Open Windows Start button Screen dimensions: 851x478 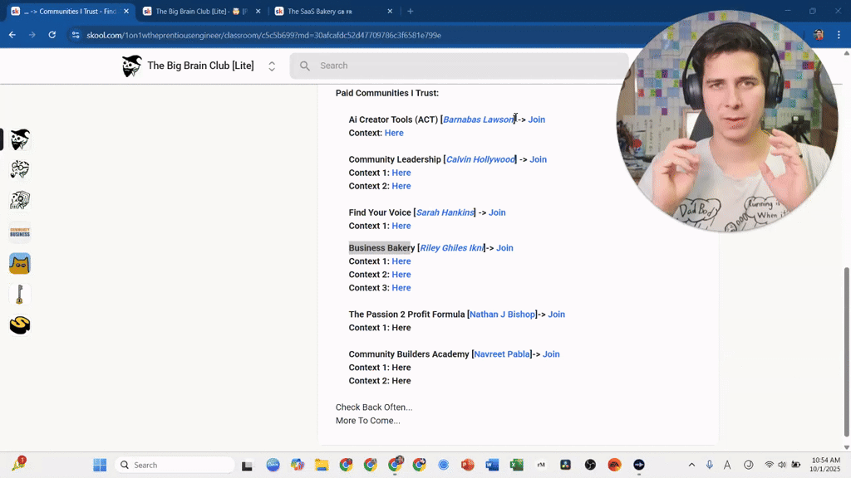click(100, 465)
